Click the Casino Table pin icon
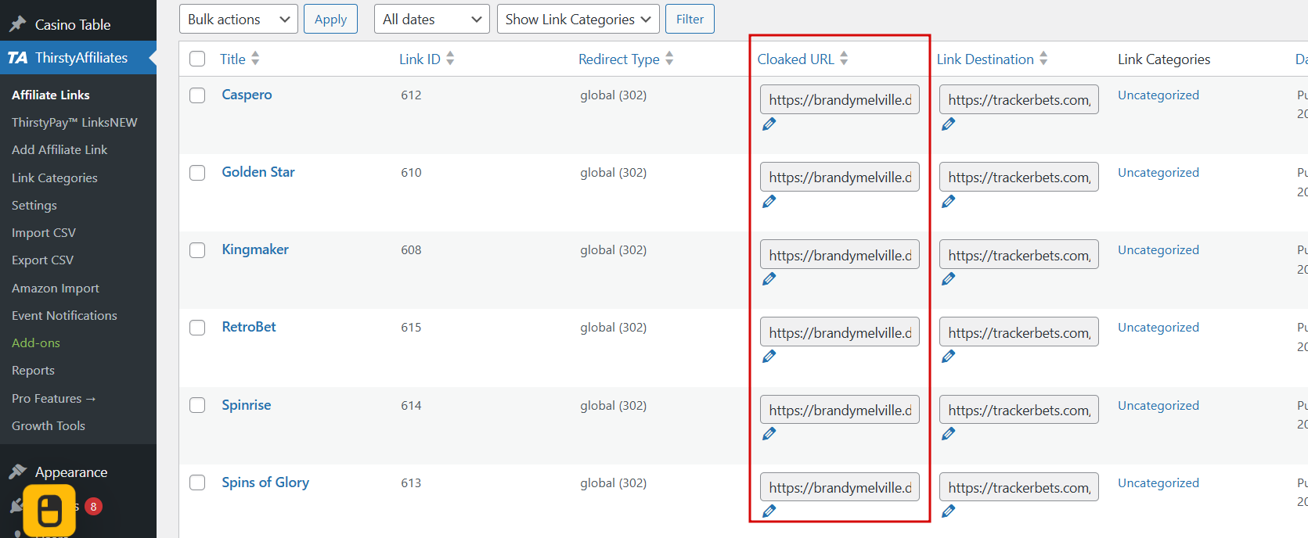The image size is (1308, 538). (x=18, y=24)
